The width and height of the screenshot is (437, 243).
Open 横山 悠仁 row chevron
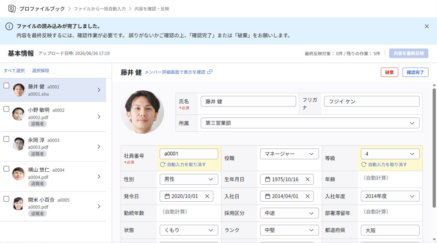pos(99,176)
